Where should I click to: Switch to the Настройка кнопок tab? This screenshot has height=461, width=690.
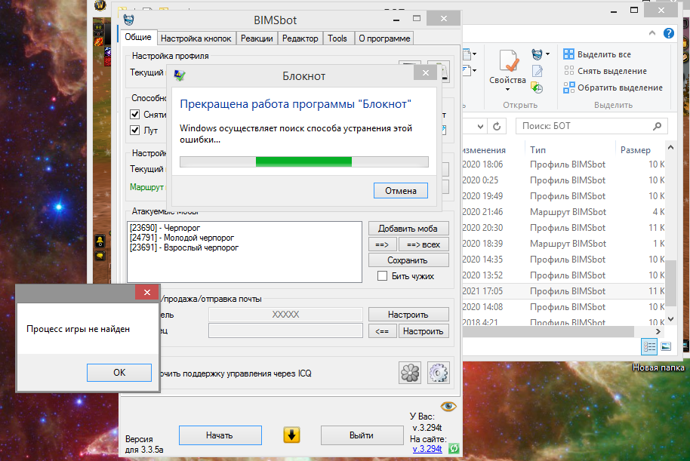click(x=196, y=38)
